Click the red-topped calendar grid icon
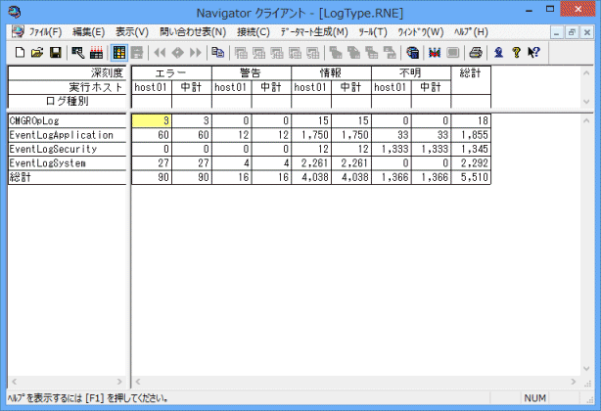Viewport: 601px width, 411px height. point(96,52)
